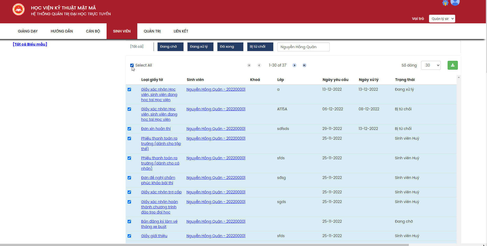Show all with [Tất cả] filter
The image size is (487, 246).
pyautogui.click(x=137, y=47)
